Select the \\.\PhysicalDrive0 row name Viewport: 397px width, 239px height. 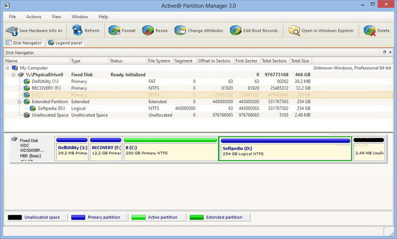44,75
